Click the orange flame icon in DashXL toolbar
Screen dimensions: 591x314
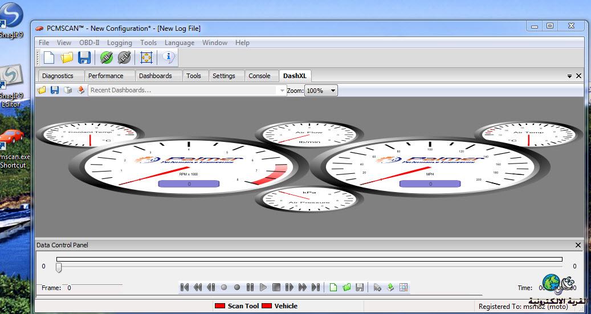(81, 91)
